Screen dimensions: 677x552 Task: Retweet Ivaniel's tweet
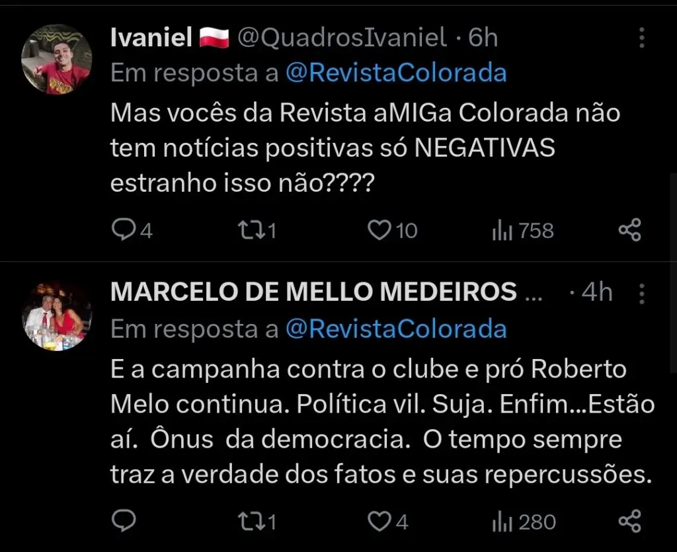(x=249, y=230)
